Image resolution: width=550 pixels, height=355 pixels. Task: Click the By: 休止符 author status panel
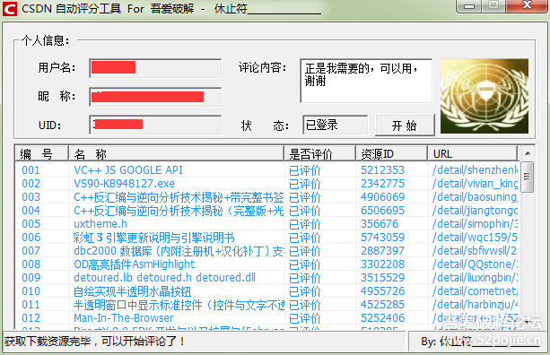point(477,341)
